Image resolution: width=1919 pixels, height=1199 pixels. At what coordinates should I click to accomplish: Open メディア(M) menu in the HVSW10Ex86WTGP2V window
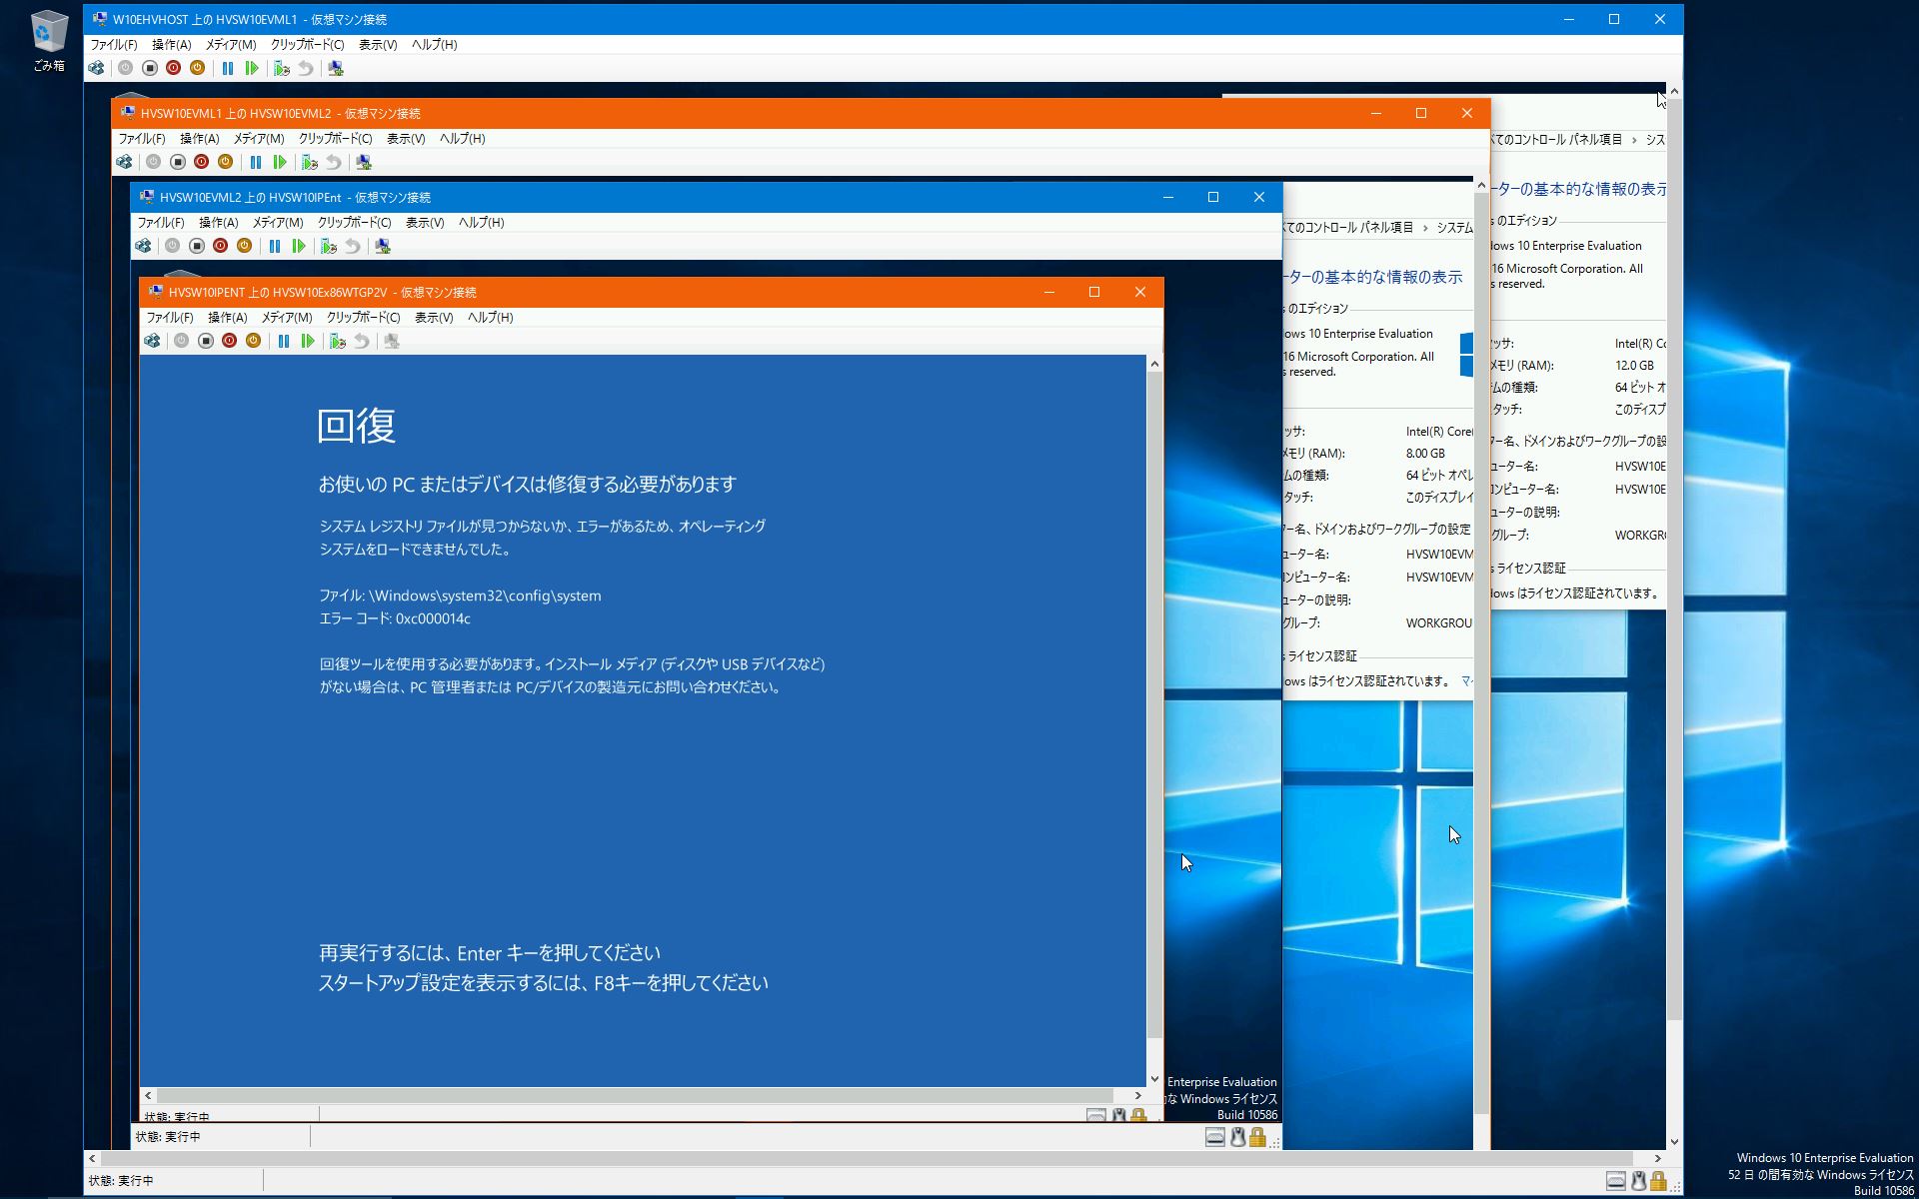(287, 318)
